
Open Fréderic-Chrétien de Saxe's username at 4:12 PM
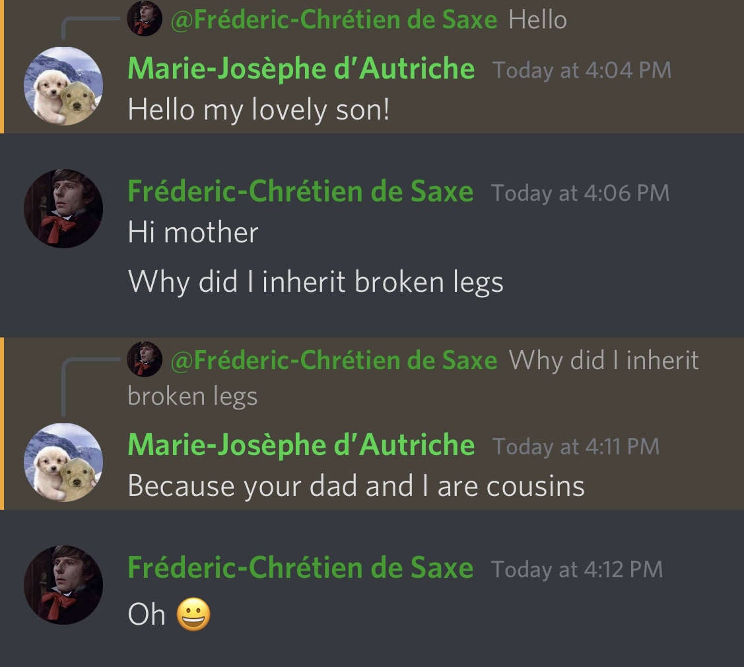tap(300, 568)
